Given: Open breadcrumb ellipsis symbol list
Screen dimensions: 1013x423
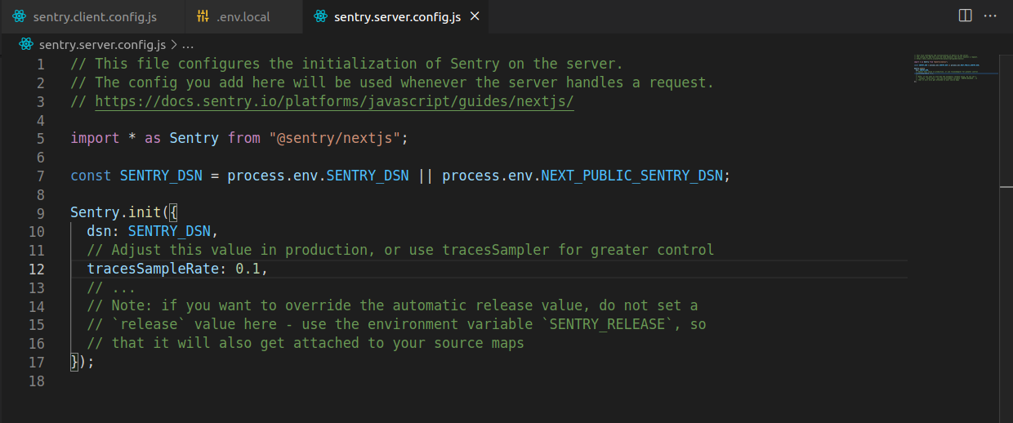Looking at the screenshot, I should click(x=187, y=44).
